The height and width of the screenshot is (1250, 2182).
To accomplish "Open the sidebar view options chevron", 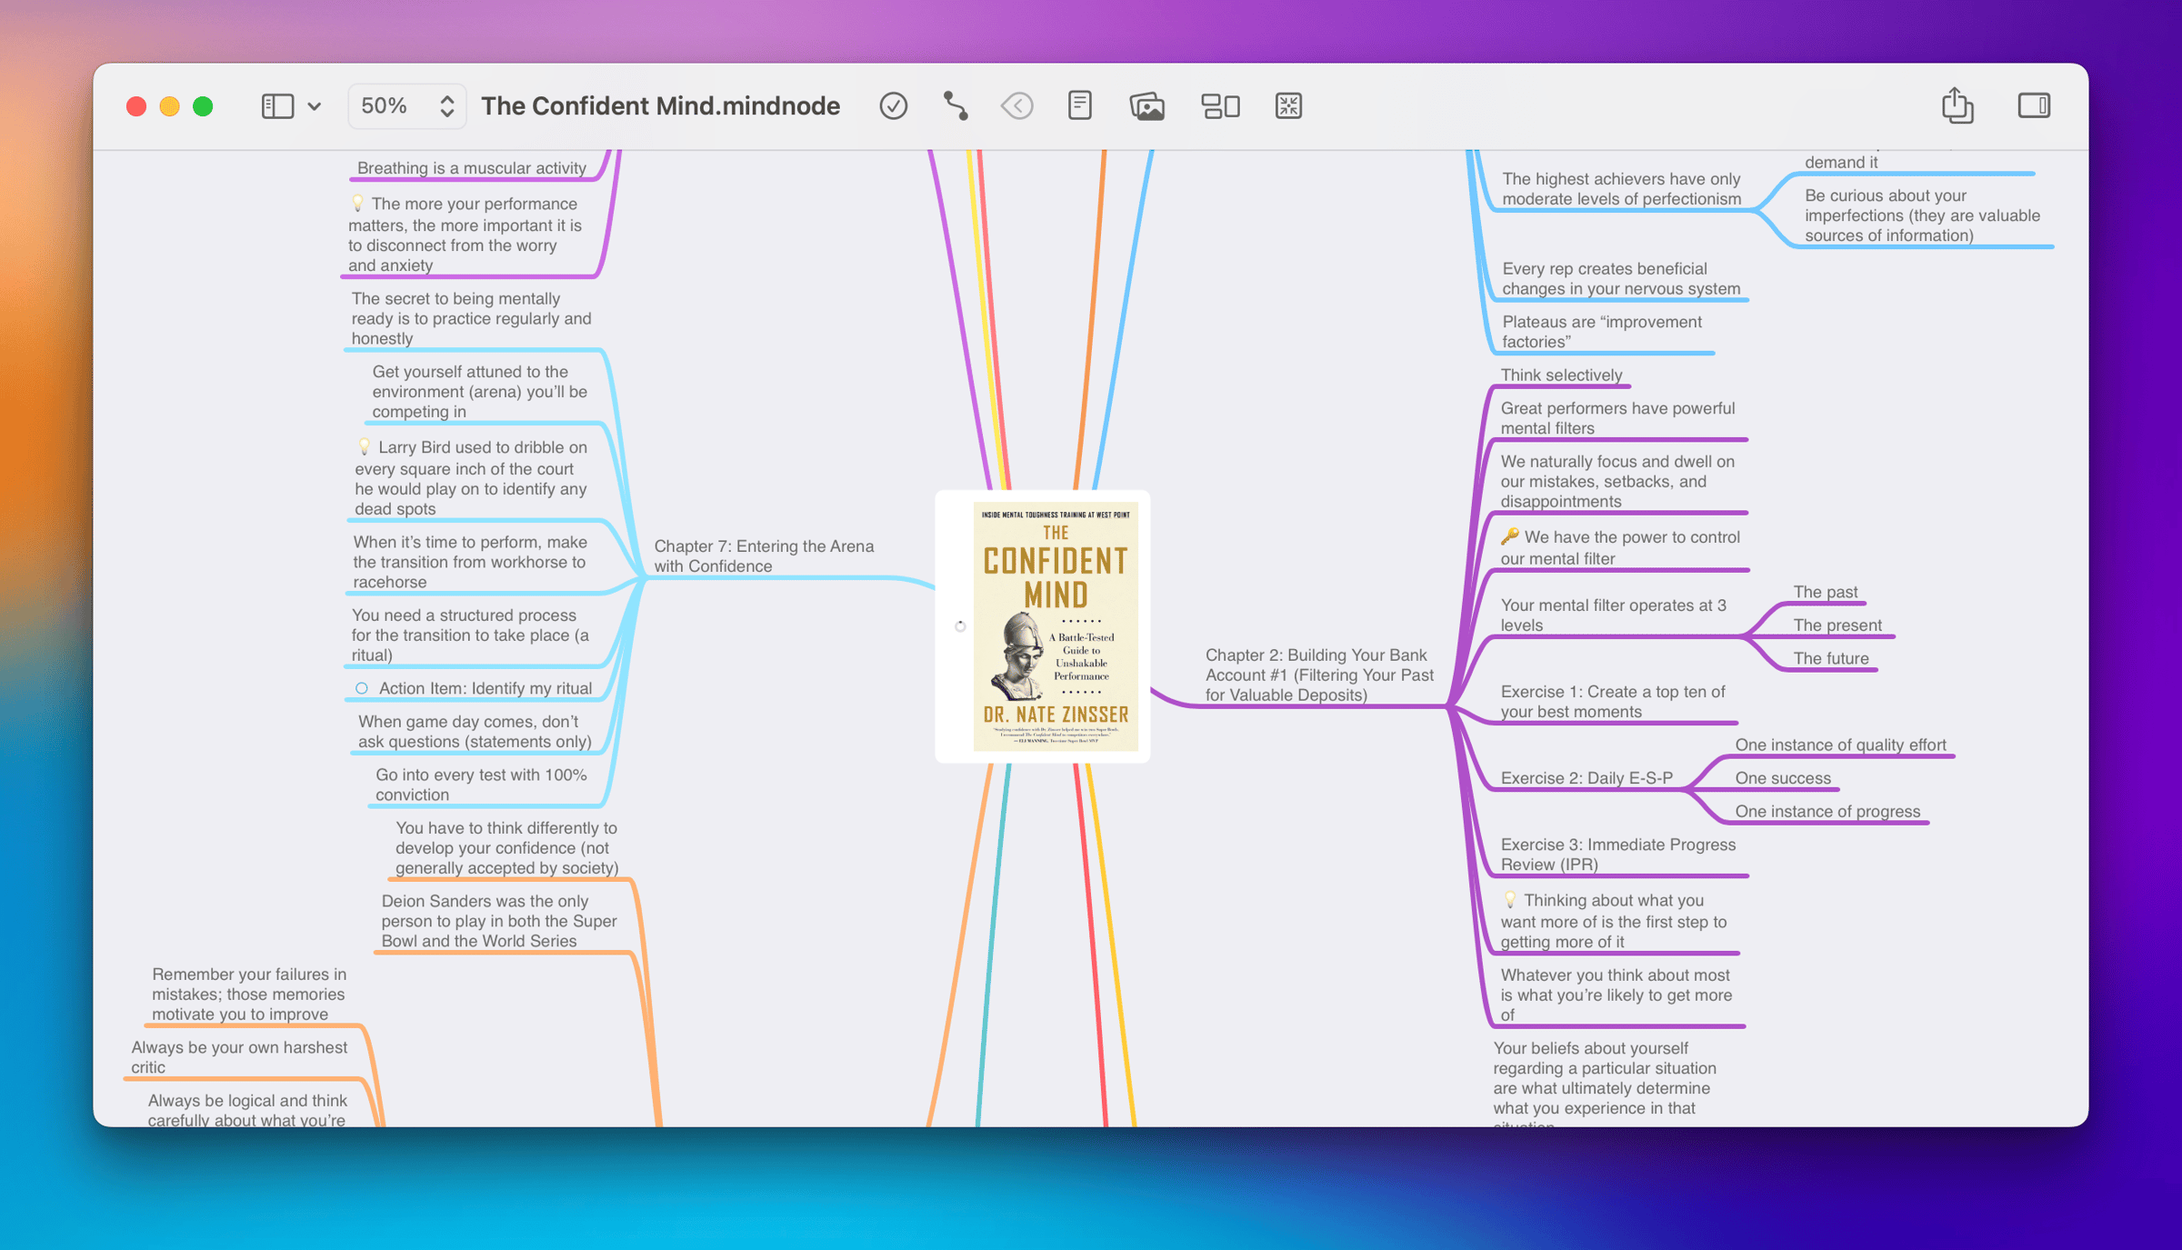I will 315,106.
